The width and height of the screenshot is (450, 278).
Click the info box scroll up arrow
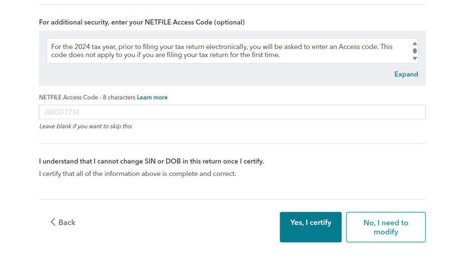(415, 44)
